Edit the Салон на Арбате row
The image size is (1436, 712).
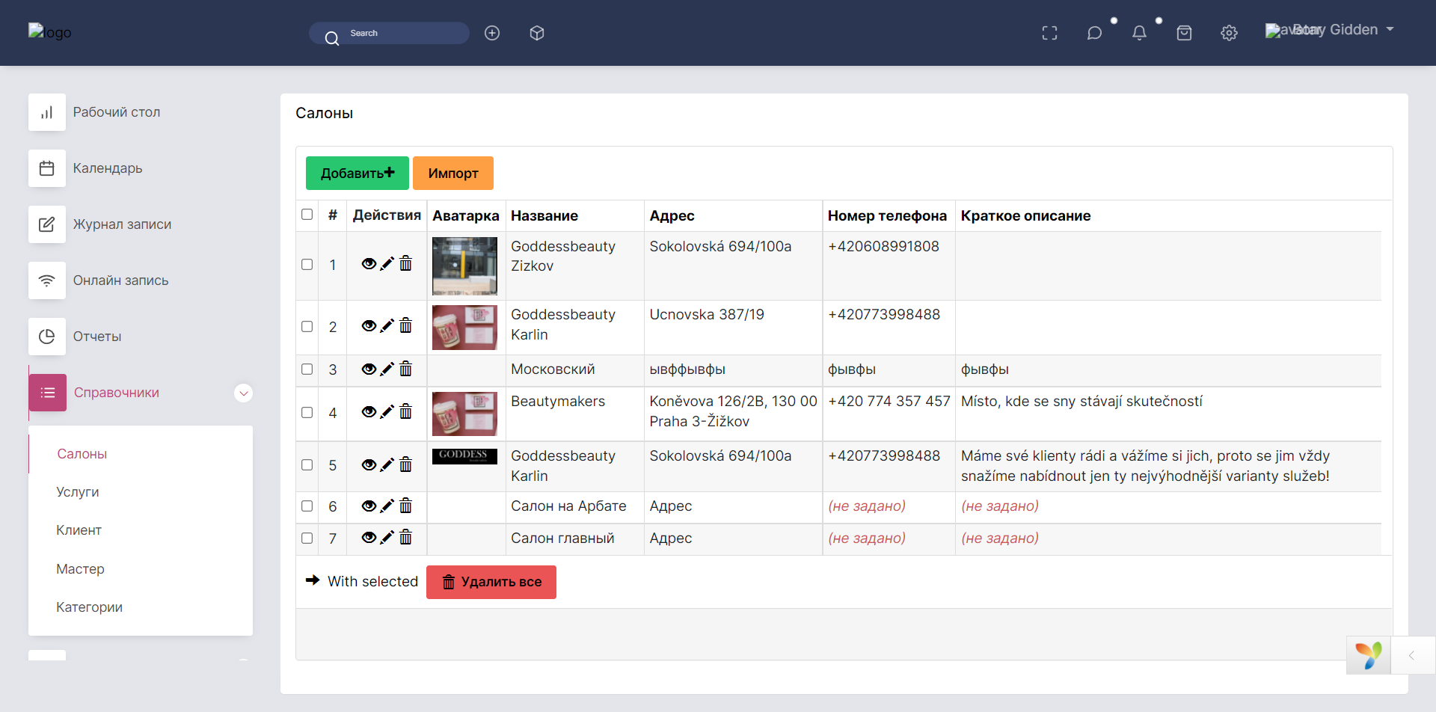[x=387, y=506]
